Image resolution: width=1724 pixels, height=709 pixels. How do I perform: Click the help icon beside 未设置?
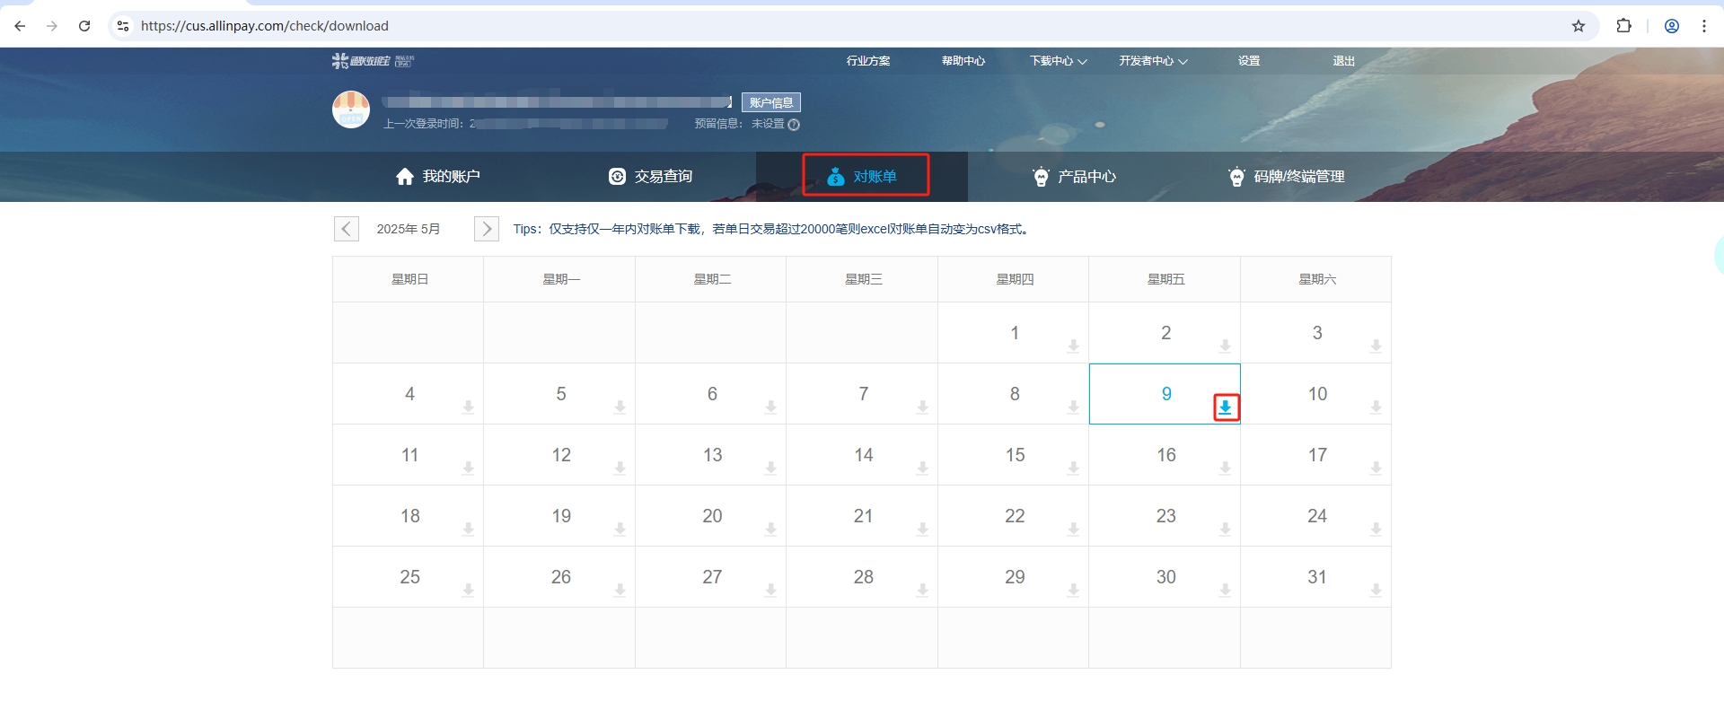click(794, 125)
